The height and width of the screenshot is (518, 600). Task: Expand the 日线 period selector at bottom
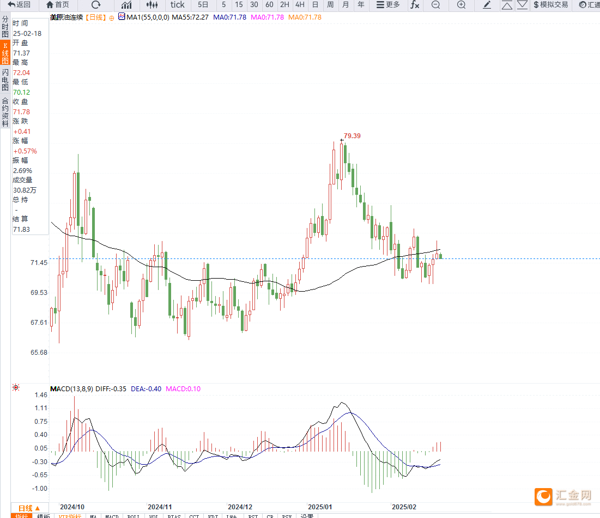29,508
